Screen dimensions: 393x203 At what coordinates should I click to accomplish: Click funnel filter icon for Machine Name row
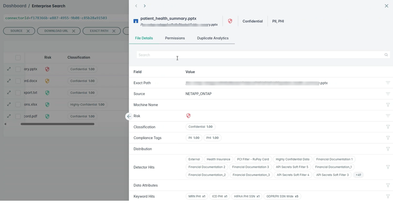click(388, 105)
